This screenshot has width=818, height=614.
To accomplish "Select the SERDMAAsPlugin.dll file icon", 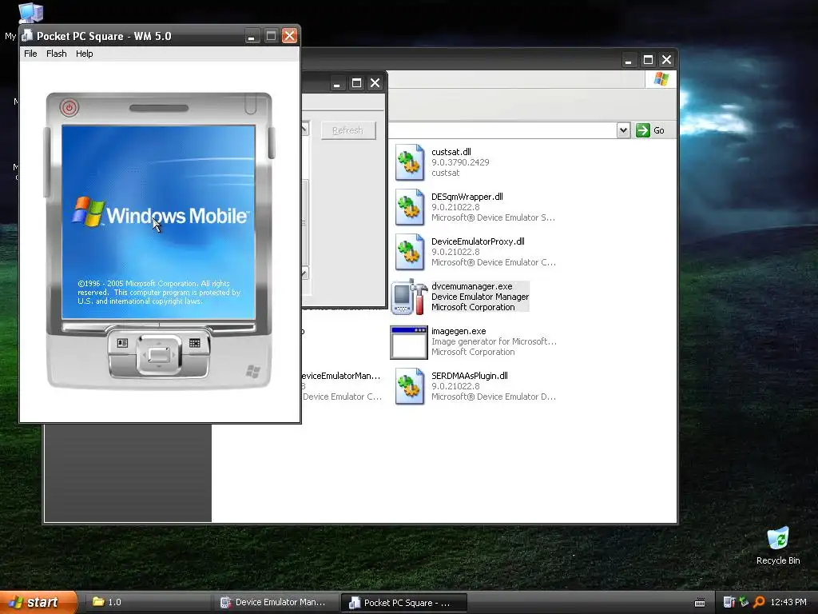I will point(410,386).
